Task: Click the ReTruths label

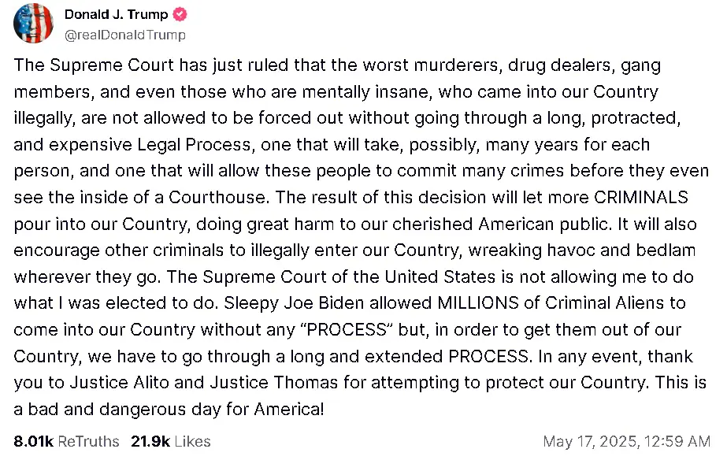Action: [88, 441]
